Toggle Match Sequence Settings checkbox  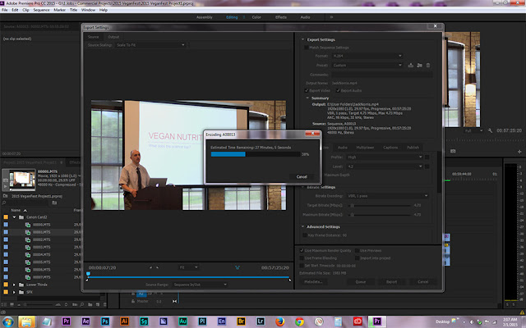[306, 48]
